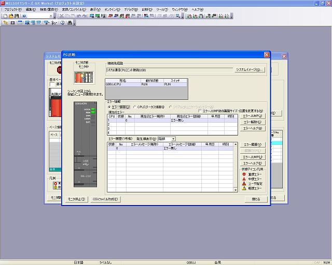
Task: Click the Q00UJCPU row in module table
Action: [x=146, y=84]
